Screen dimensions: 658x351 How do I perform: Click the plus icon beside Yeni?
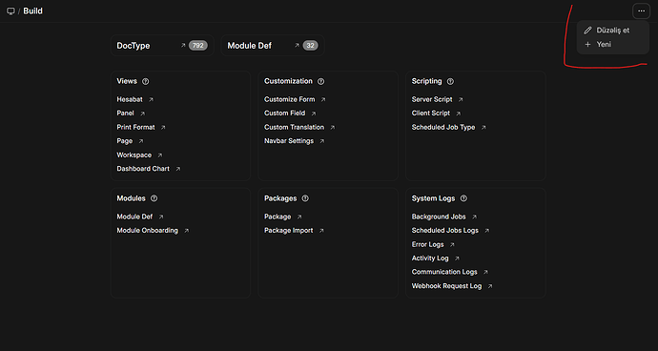pos(587,44)
